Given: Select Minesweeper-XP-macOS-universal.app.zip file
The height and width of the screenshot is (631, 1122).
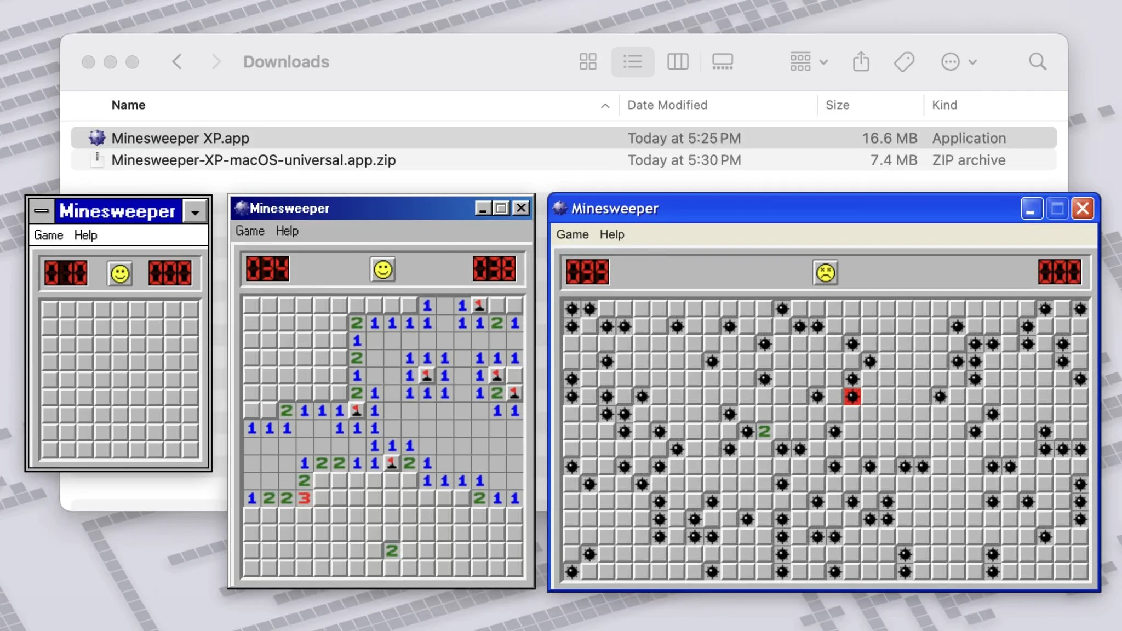Looking at the screenshot, I should click(253, 160).
